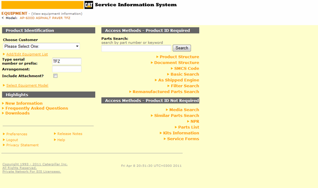
Task: Open Remanufactured Parts Search
Action: click(166, 91)
